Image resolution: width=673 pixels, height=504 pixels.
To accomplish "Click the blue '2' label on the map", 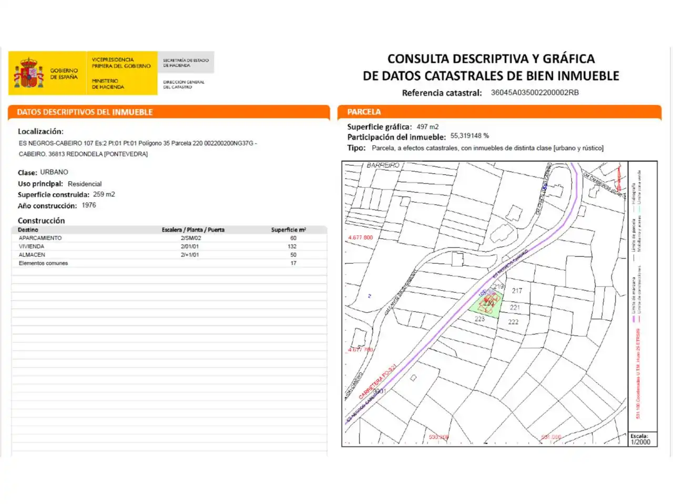I will pos(370,296).
